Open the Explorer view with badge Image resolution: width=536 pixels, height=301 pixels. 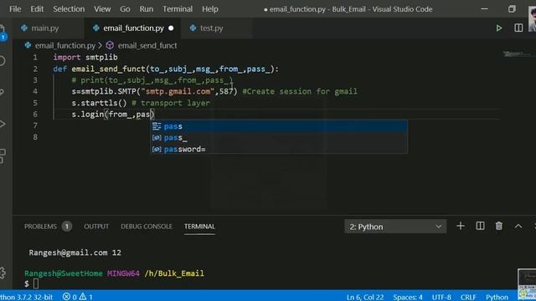[3, 33]
